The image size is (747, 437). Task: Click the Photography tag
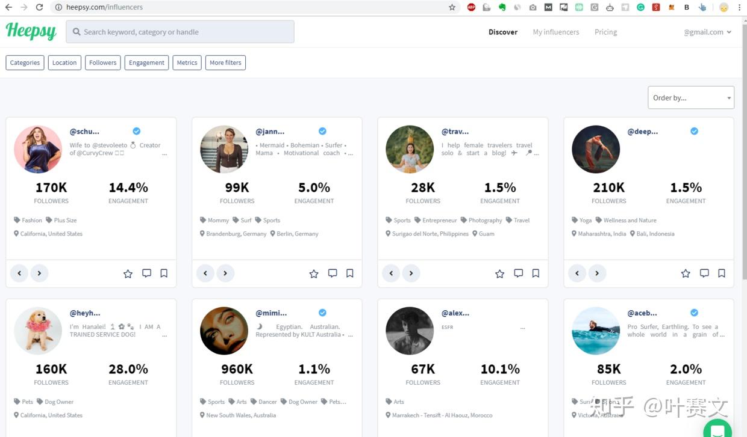pyautogui.click(x=481, y=220)
